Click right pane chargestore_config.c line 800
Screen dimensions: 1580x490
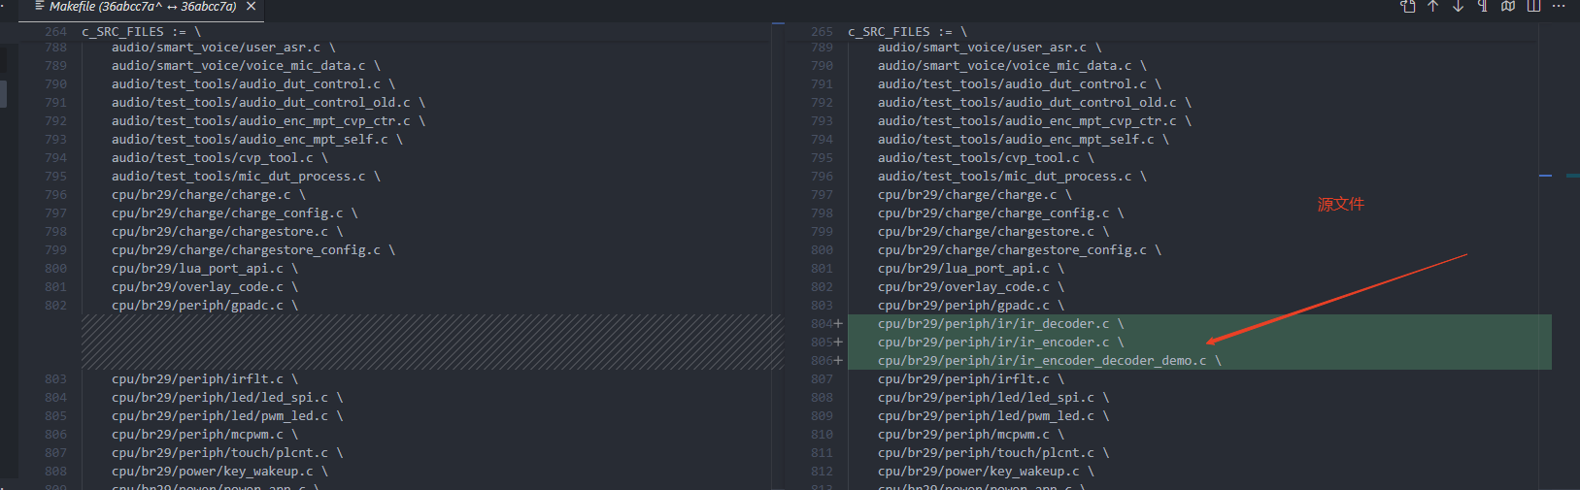(x=1020, y=250)
